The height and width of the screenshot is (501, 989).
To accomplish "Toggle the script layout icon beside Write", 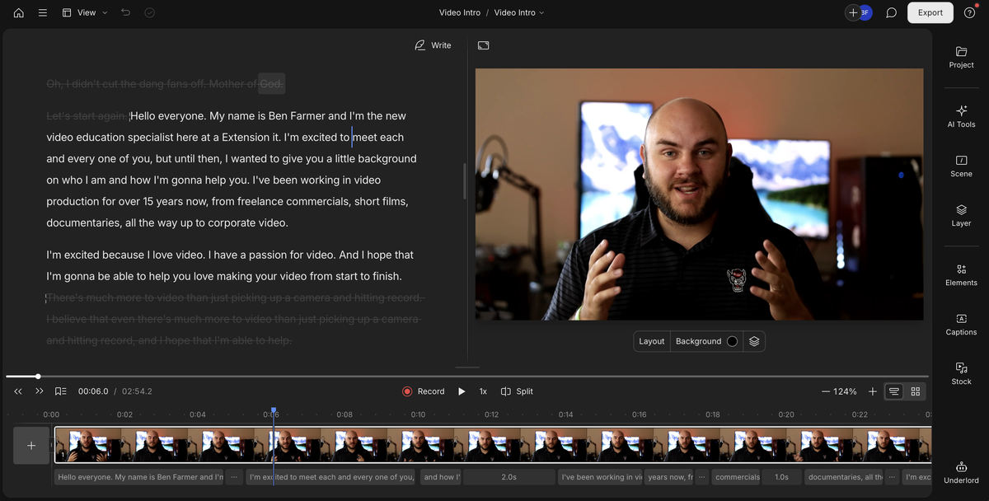I will click(x=484, y=45).
